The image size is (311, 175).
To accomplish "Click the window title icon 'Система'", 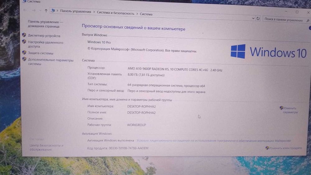I will (24, 1).
